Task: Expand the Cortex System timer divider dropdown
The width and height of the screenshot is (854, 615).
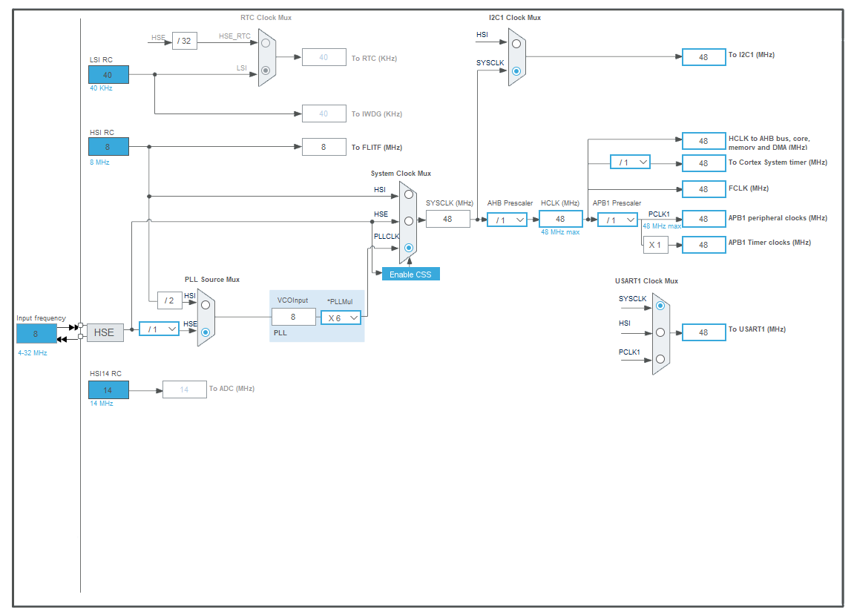Action: [x=630, y=162]
